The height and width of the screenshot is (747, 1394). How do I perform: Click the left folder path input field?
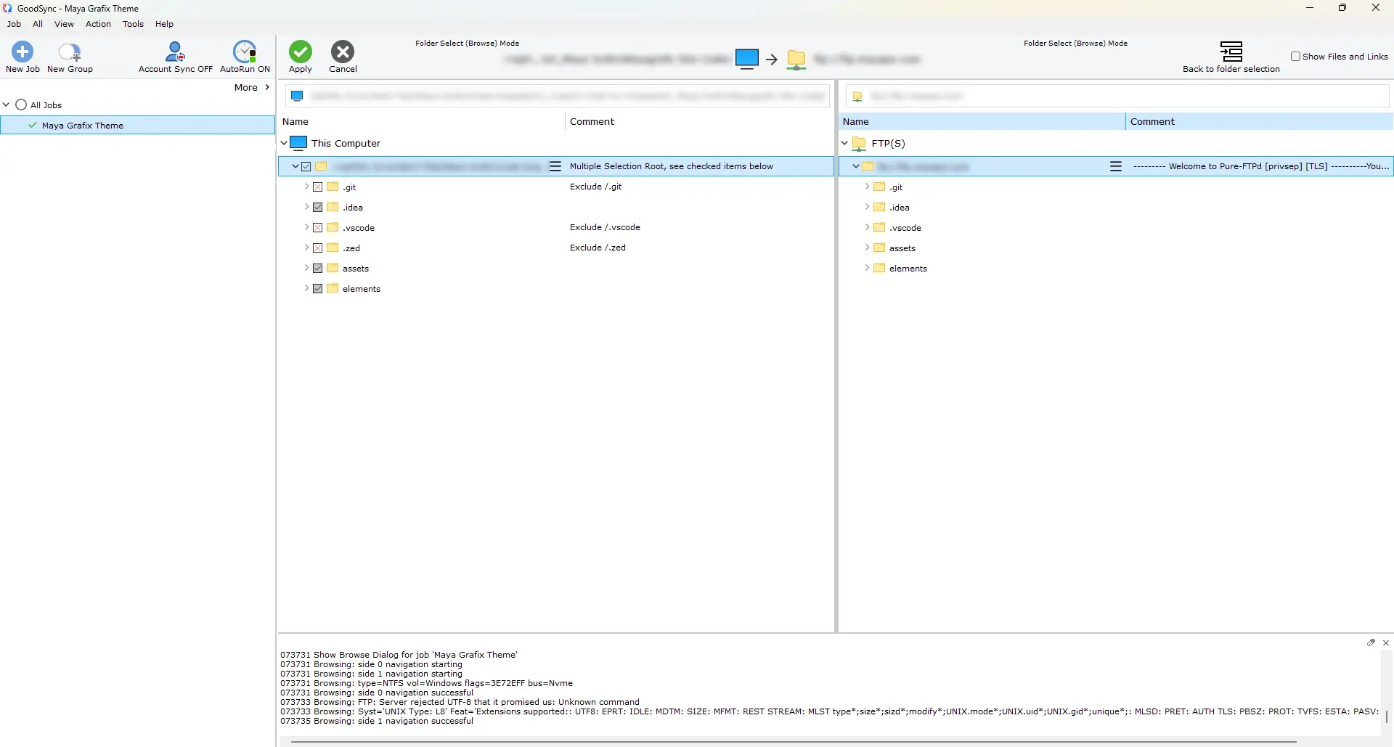pos(558,96)
